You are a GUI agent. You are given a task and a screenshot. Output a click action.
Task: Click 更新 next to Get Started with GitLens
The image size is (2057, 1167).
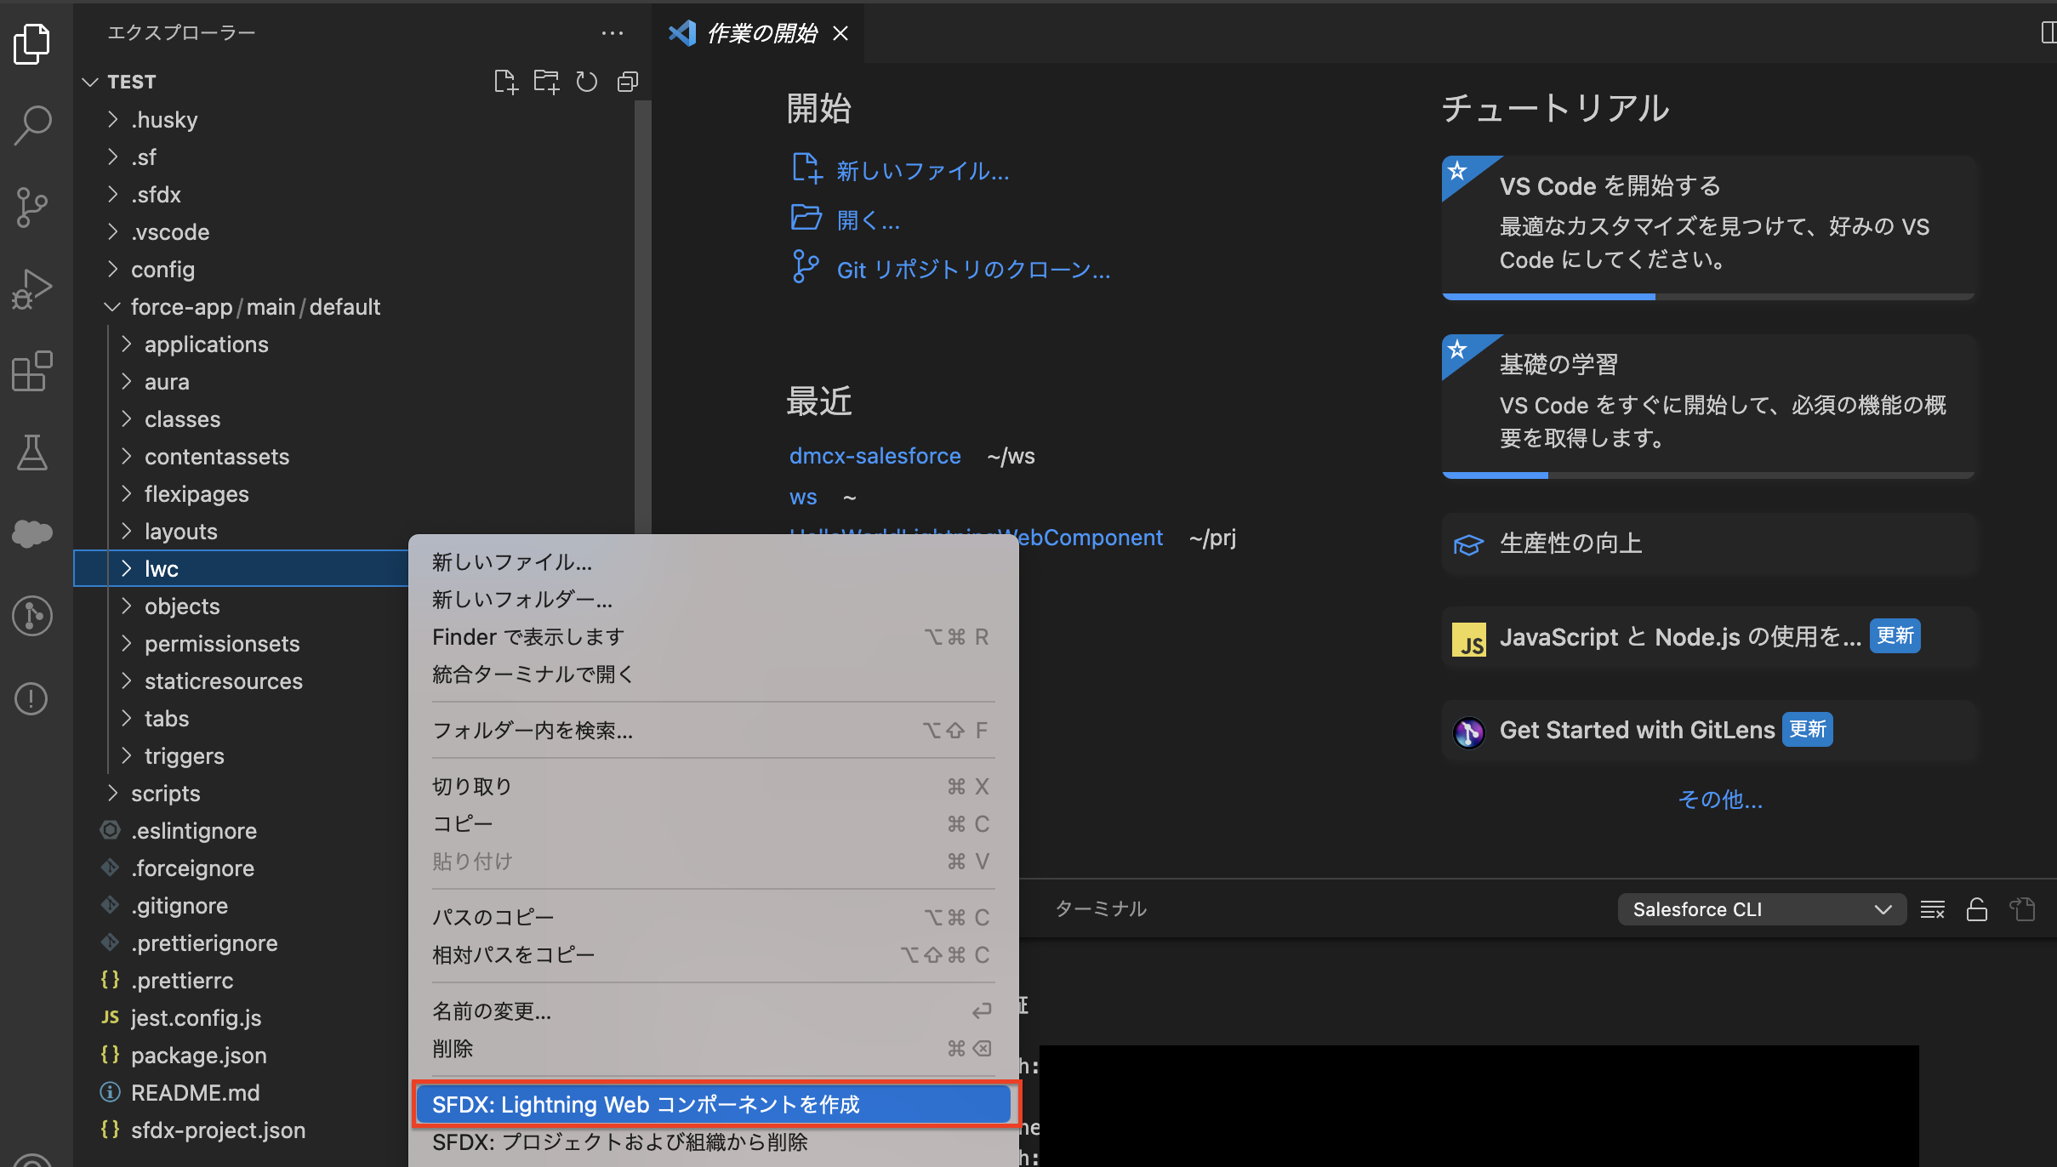pos(1807,729)
